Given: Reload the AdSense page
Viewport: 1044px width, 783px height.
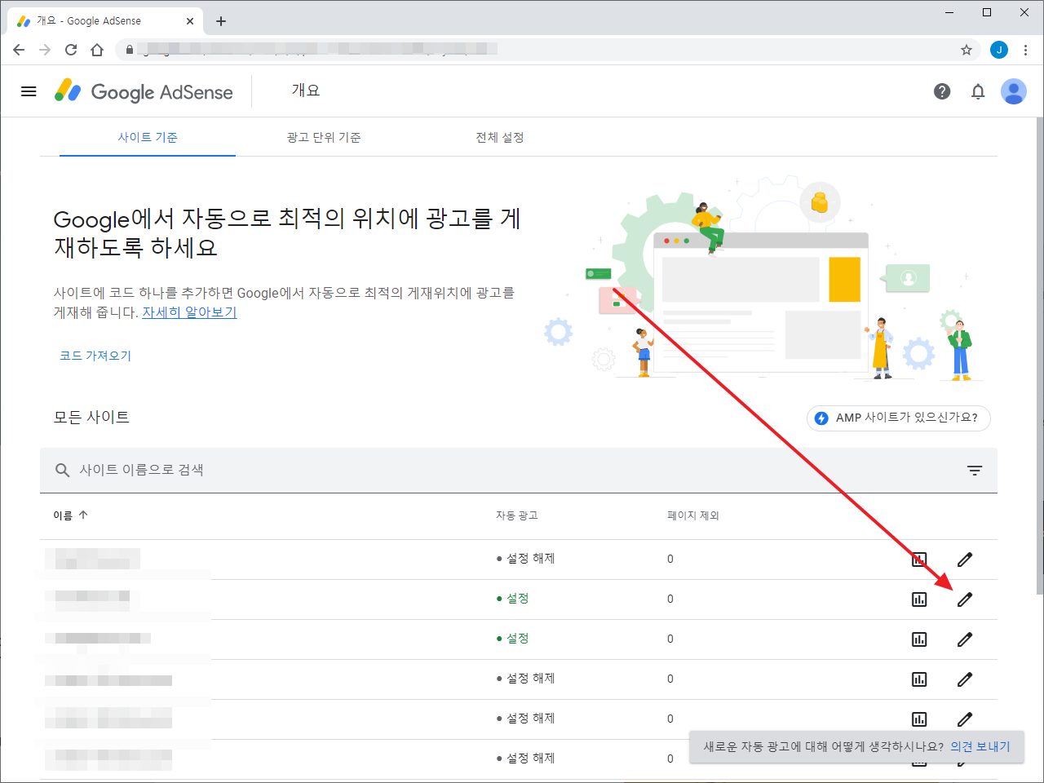Looking at the screenshot, I should click(x=71, y=50).
